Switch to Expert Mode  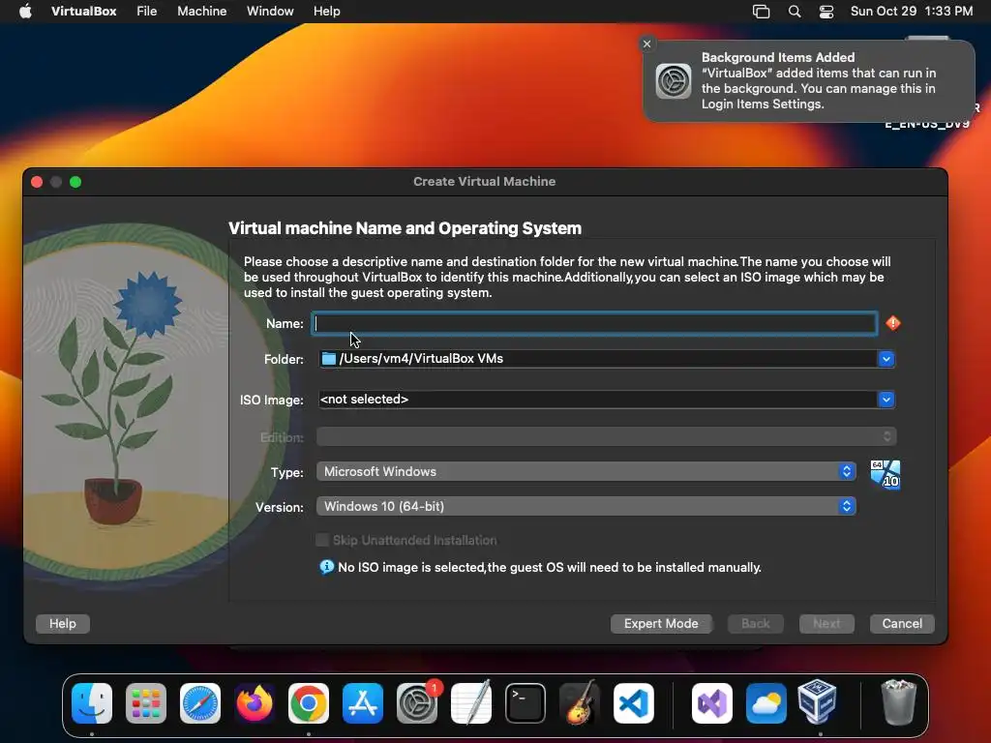(661, 624)
